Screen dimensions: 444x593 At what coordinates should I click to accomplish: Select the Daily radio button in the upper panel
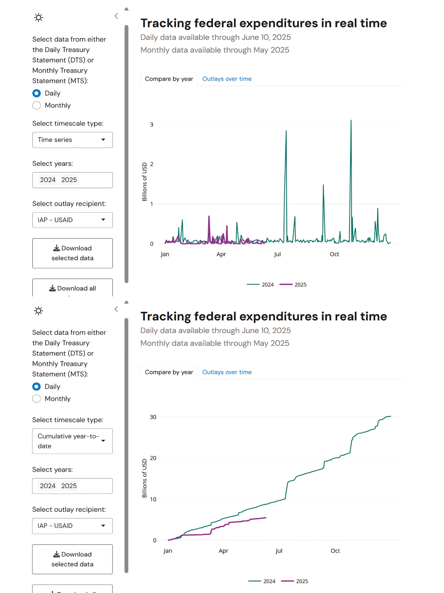pos(37,93)
